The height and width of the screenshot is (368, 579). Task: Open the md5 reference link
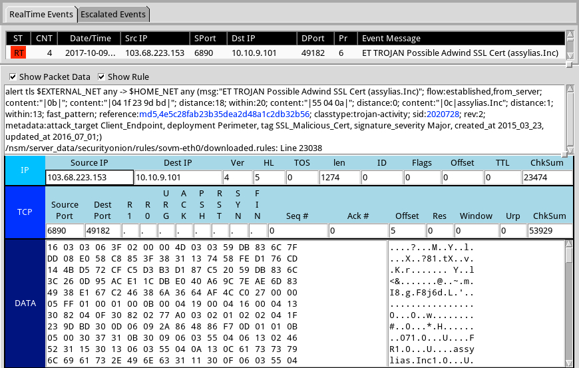tap(224, 114)
